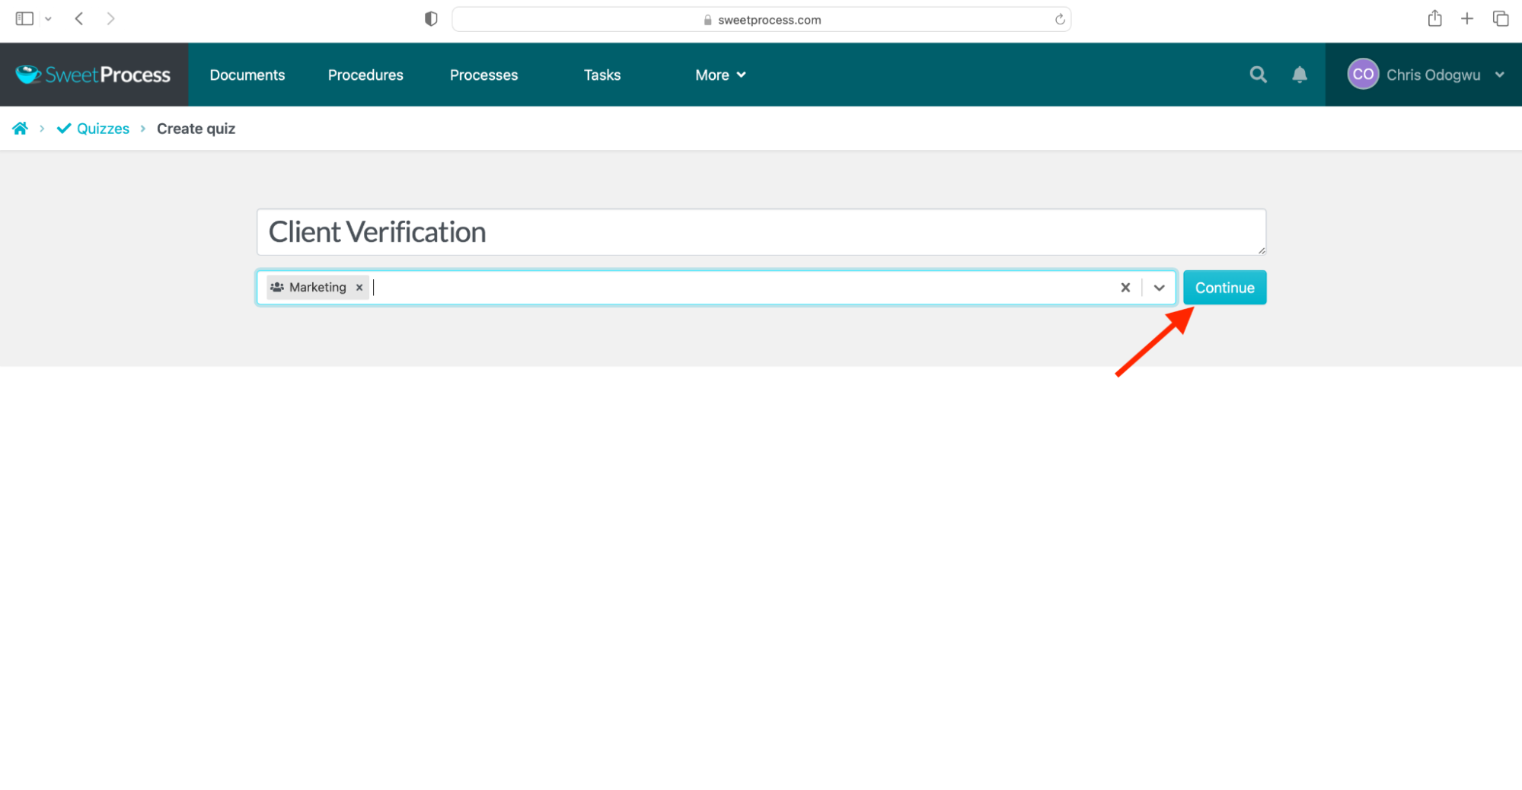1522x790 pixels.
Task: Click inside the teams selection field
Action: point(716,288)
